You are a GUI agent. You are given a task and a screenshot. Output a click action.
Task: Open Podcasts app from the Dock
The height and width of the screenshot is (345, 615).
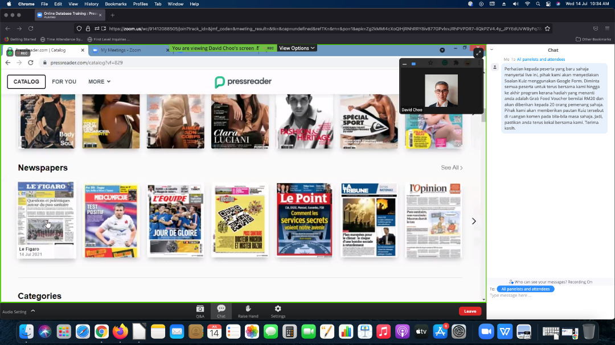[x=403, y=332]
